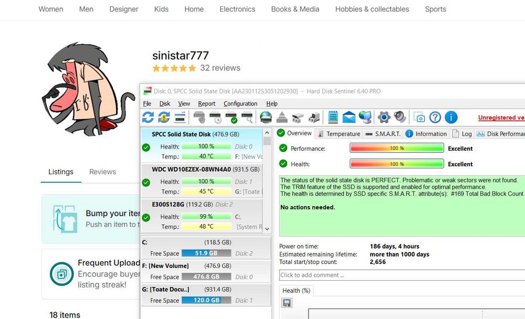
Task: Select the F: [New Volume] partition row
Action: [x=206, y=271]
